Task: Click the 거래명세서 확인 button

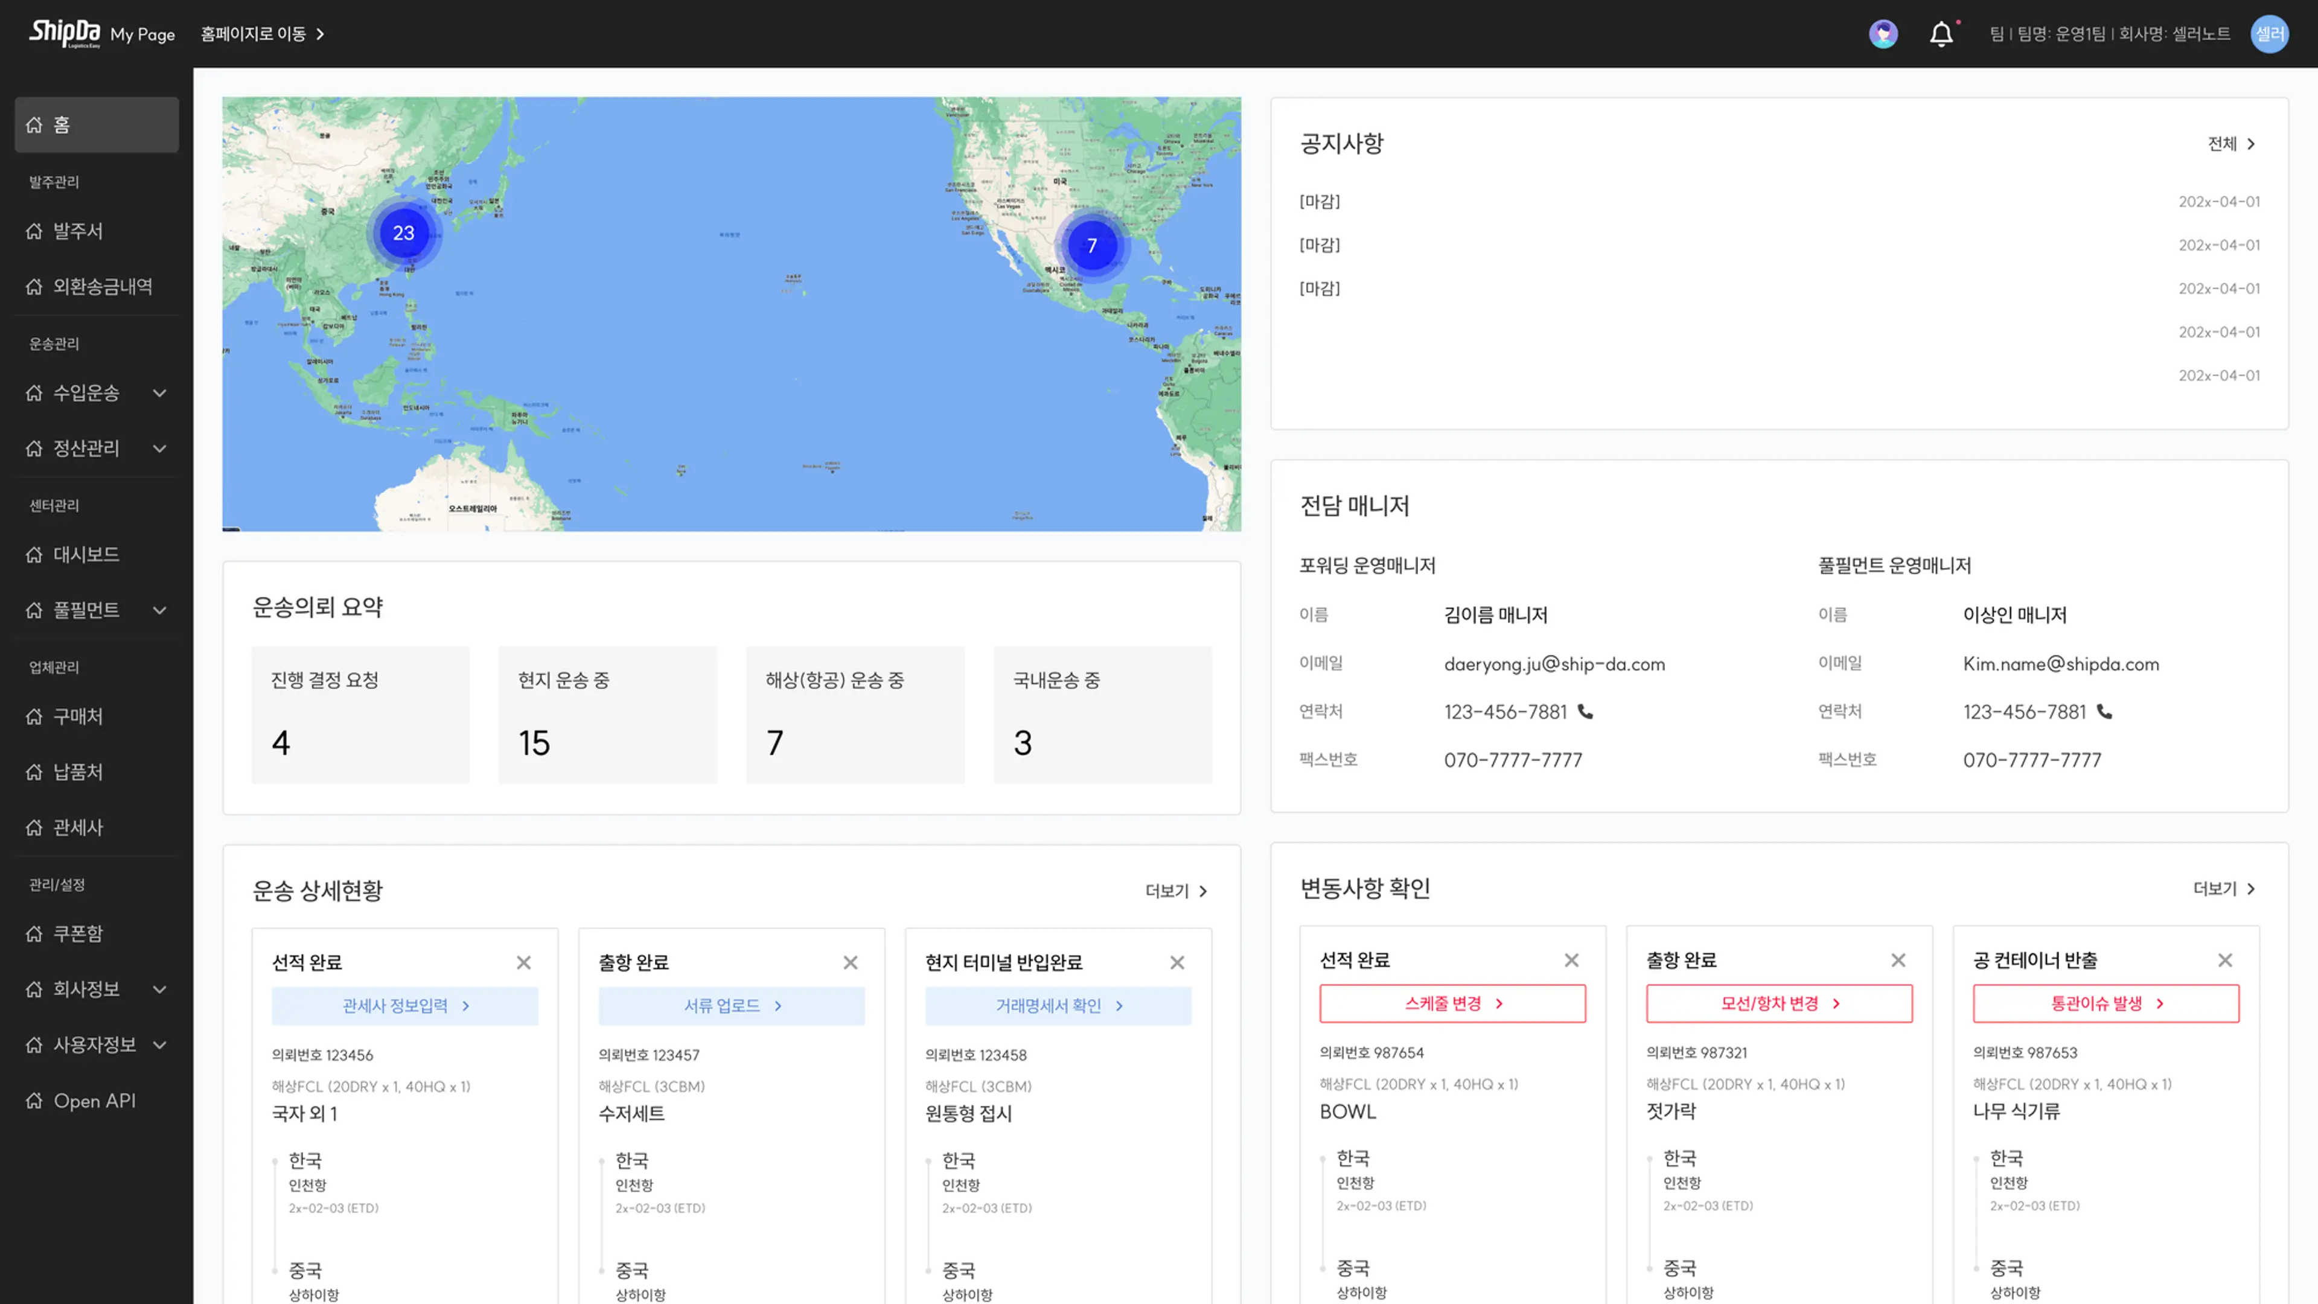Action: point(1058,1006)
